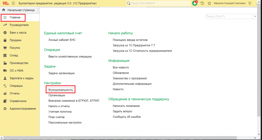Go to the Продажи section

point(15,40)
